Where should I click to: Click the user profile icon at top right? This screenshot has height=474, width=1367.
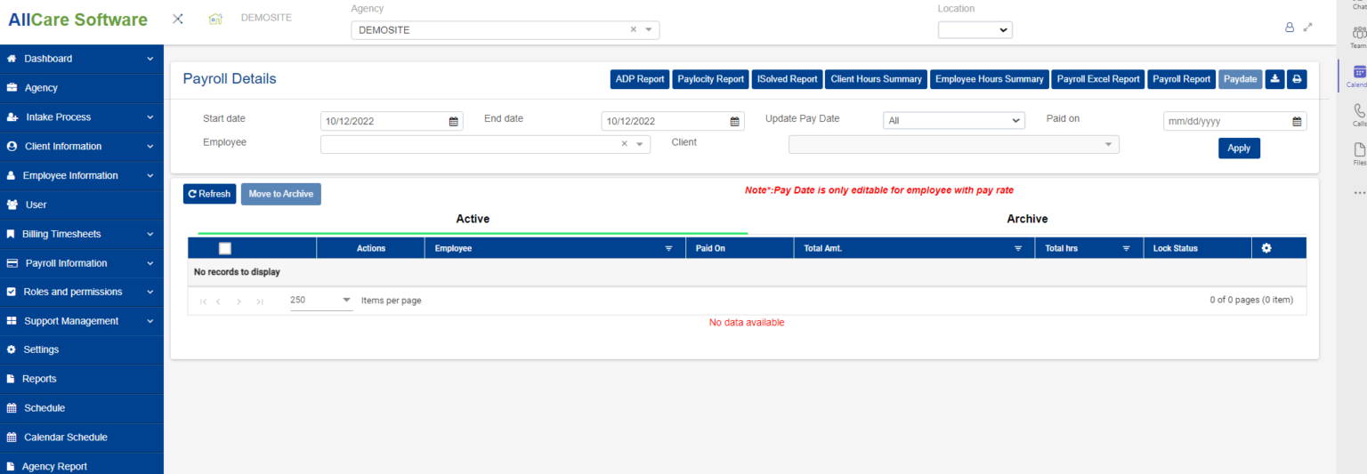pyautogui.click(x=1290, y=28)
